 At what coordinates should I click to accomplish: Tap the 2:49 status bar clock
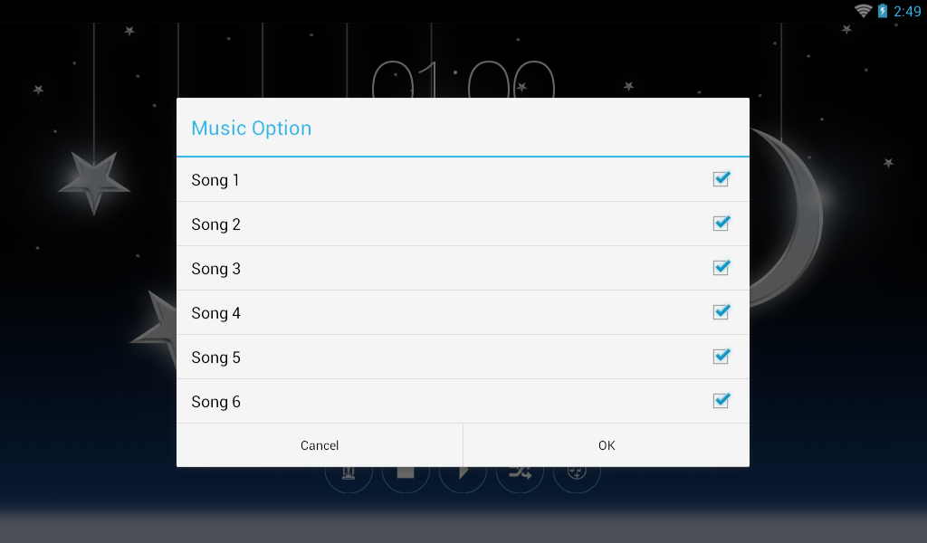(907, 11)
